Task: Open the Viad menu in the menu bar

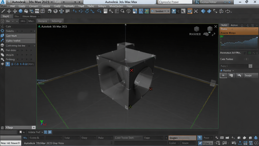Action: point(81,6)
